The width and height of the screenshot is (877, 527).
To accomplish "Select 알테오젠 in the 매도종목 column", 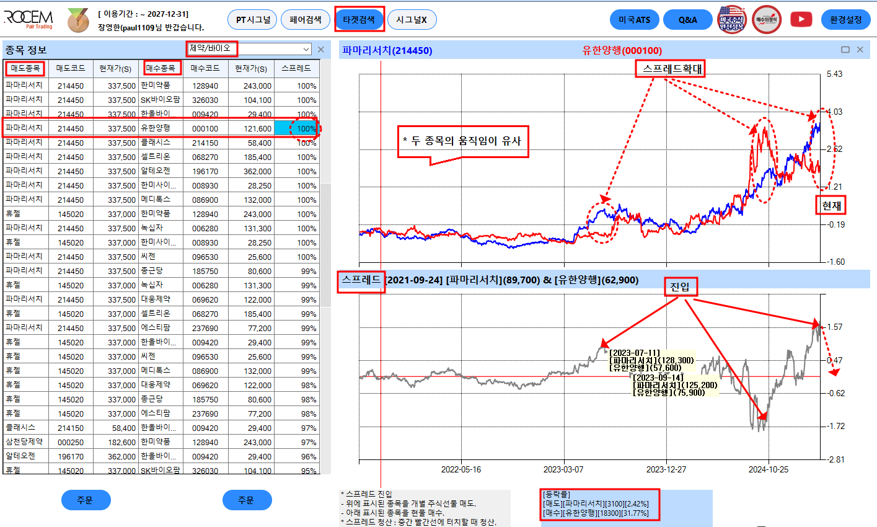I will coord(25,456).
